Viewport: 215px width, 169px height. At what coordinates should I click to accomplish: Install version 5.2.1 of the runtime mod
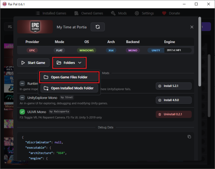(174, 86)
